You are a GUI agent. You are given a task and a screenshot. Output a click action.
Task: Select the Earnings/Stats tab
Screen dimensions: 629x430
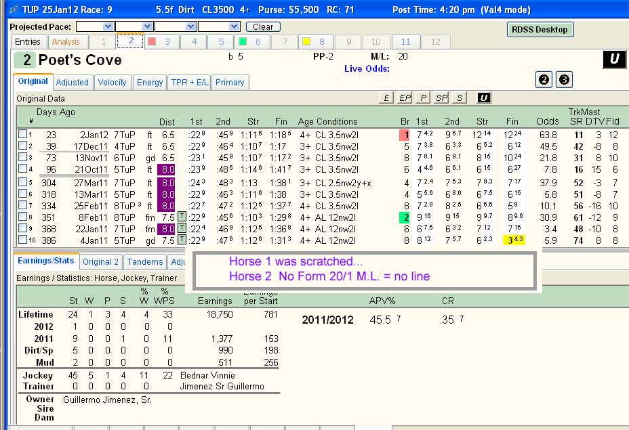(x=45, y=261)
